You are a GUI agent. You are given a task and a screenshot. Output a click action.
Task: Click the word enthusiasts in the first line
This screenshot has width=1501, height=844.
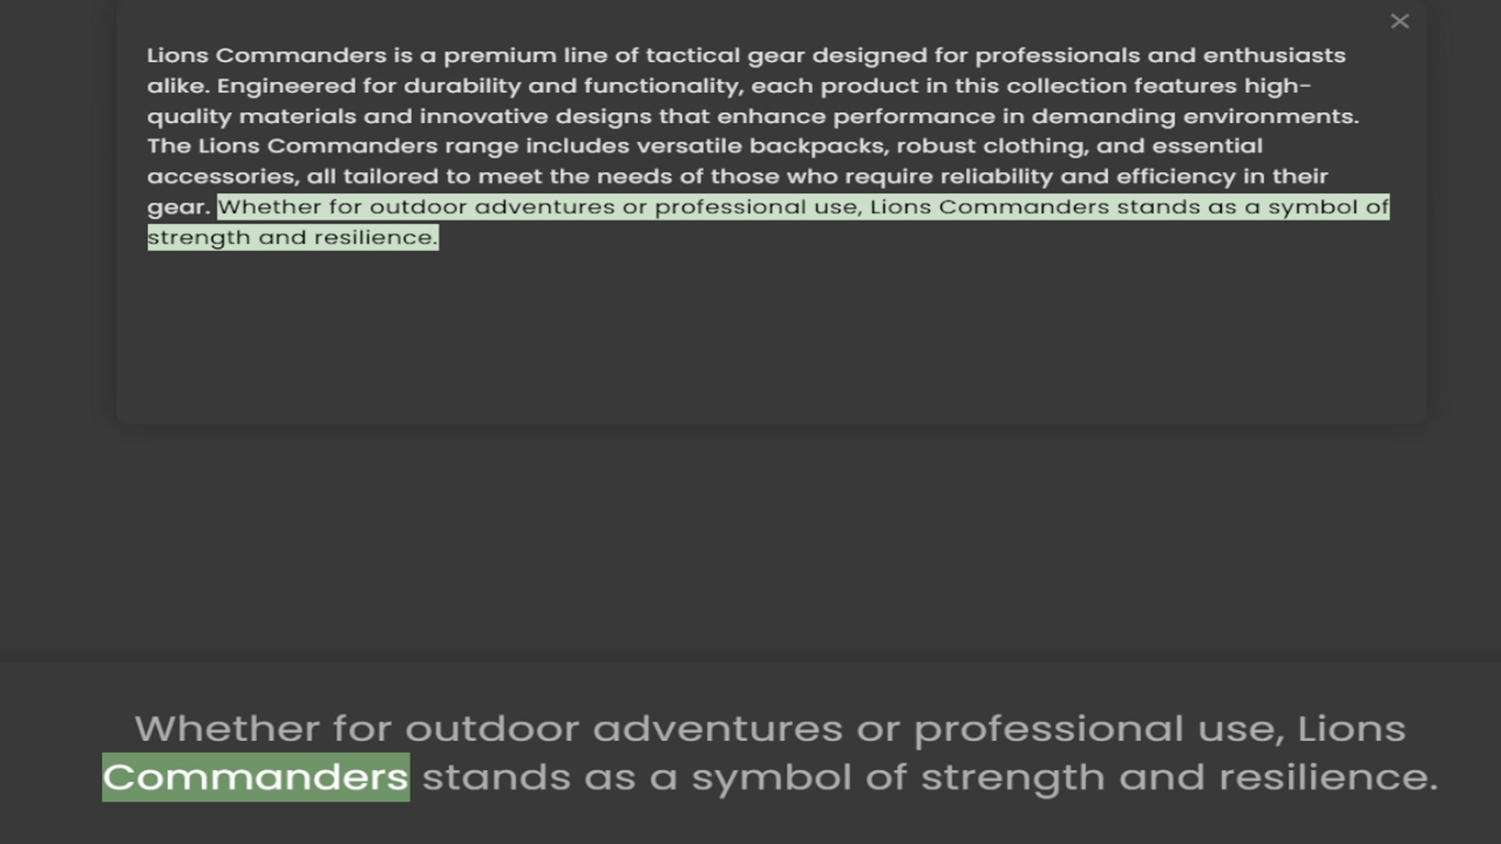[x=1274, y=55]
